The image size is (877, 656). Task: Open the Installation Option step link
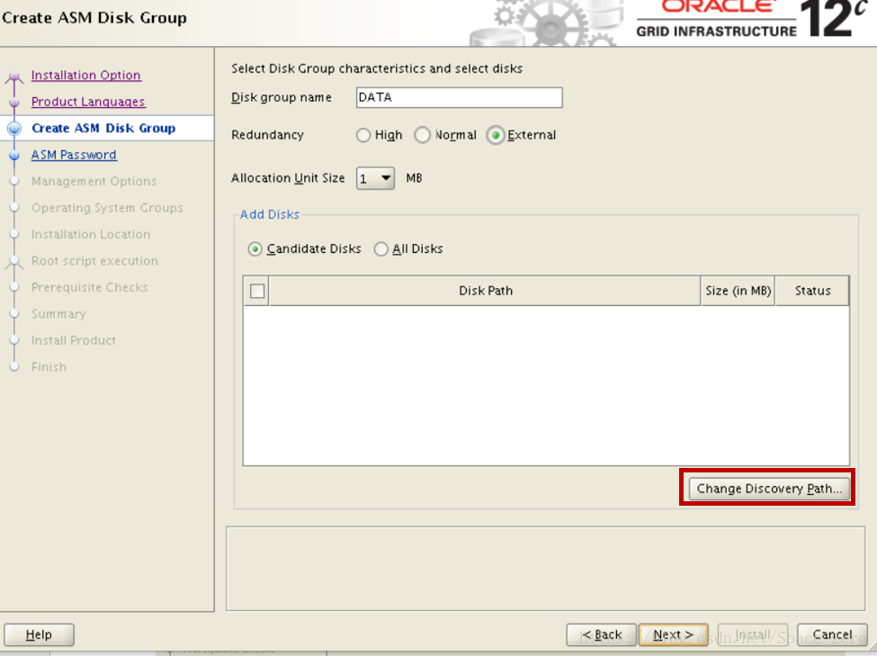[85, 75]
